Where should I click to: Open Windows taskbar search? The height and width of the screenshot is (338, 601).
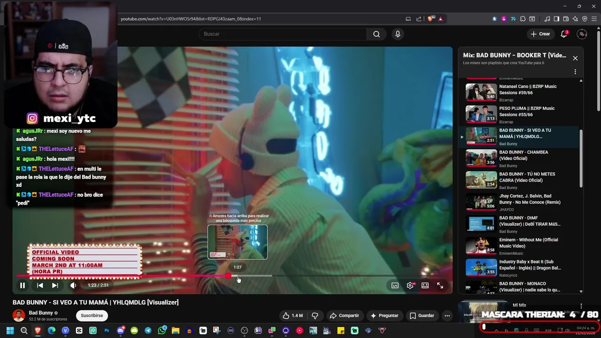pyautogui.click(x=24, y=330)
